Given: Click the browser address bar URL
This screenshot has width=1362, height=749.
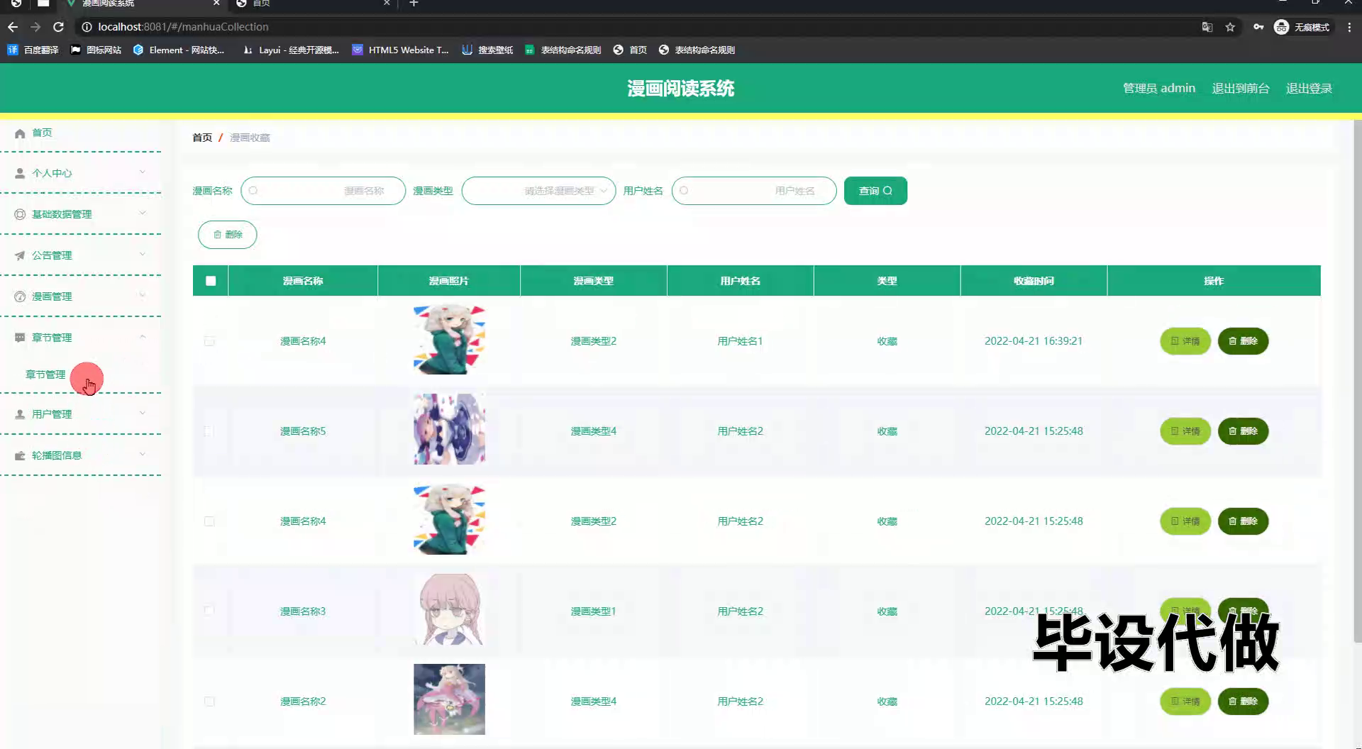Looking at the screenshot, I should pyautogui.click(x=183, y=27).
